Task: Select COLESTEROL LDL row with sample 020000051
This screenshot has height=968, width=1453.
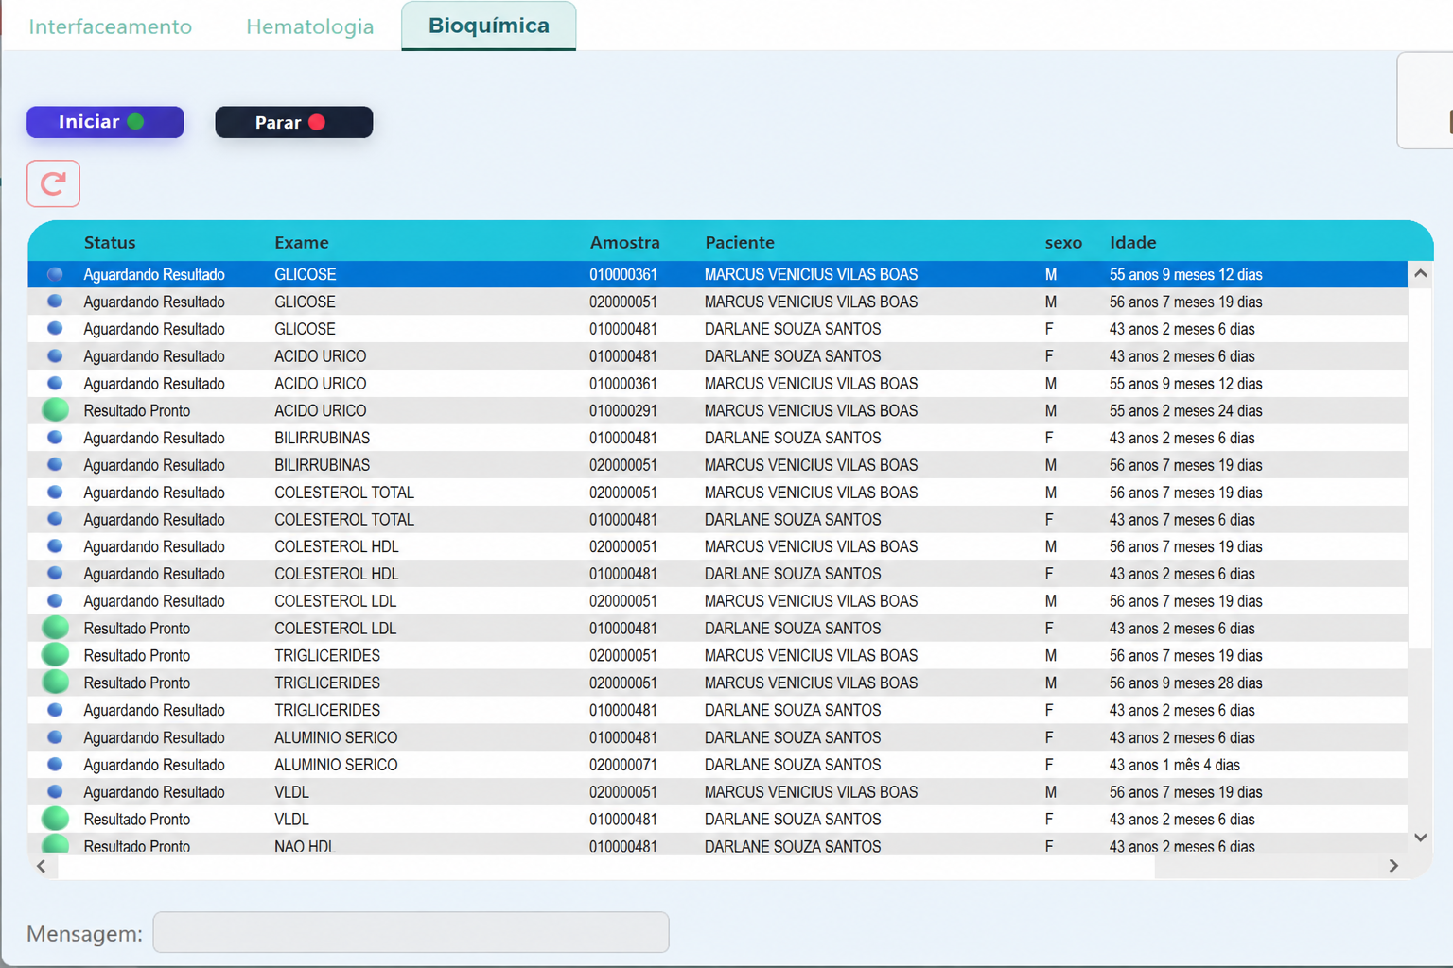Action: 718,601
